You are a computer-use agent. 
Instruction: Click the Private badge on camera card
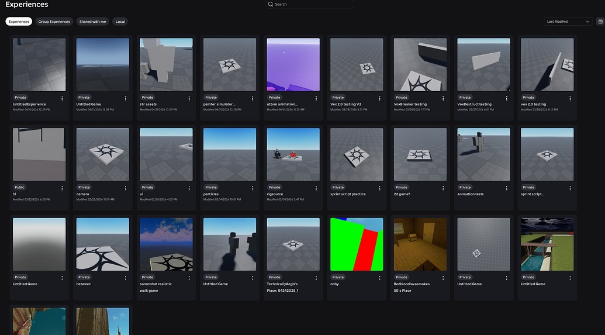(84, 187)
